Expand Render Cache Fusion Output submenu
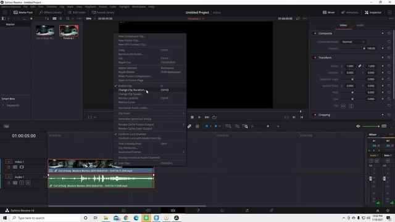 click(150, 125)
